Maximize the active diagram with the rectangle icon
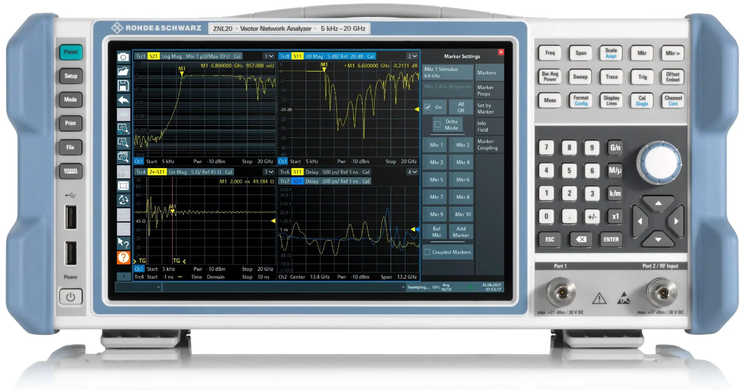 point(123,186)
